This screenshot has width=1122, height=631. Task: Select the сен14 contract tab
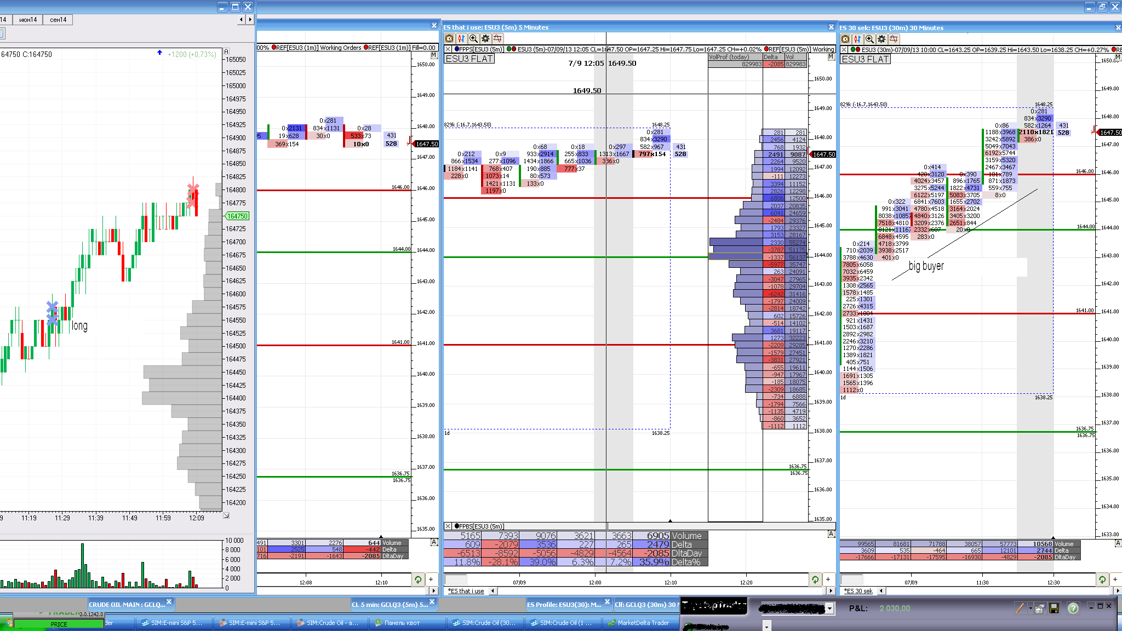click(58, 20)
